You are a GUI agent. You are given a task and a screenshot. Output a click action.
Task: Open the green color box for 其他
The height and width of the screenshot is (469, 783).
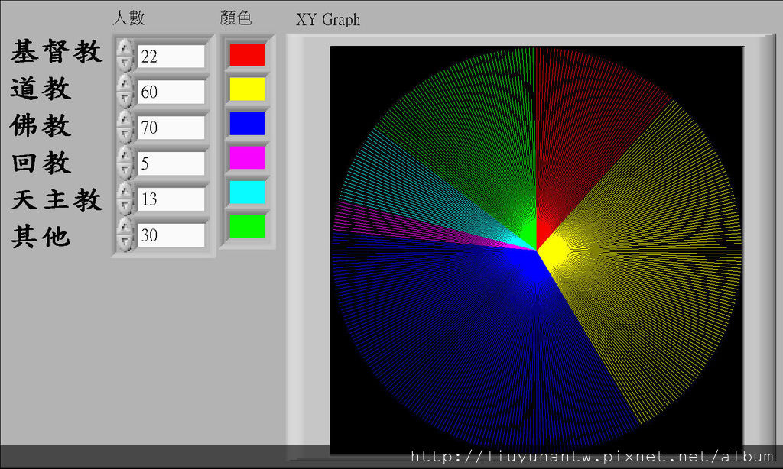pyautogui.click(x=247, y=227)
